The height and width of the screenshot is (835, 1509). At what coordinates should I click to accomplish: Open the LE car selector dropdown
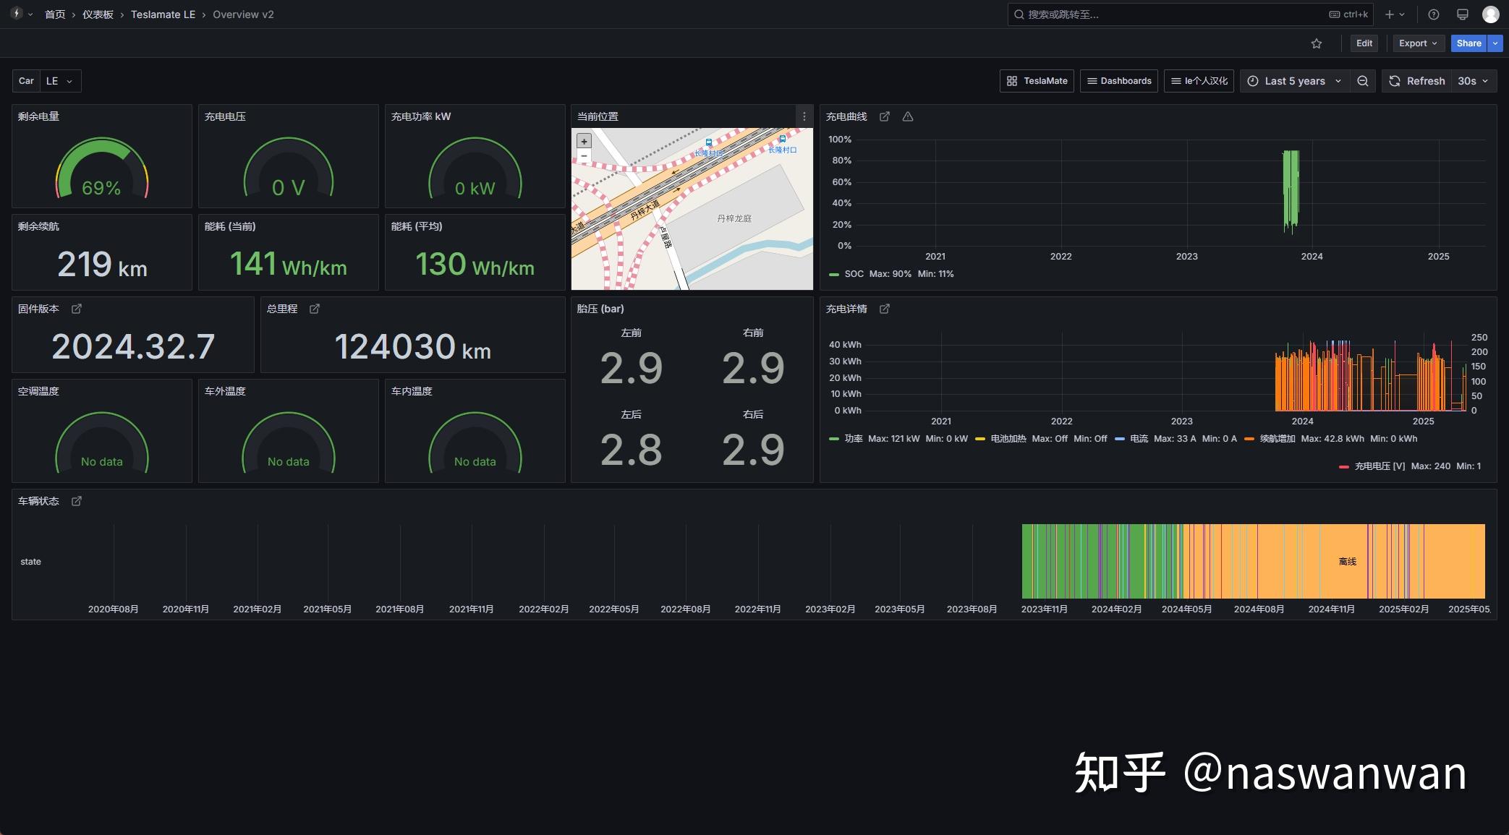point(59,81)
